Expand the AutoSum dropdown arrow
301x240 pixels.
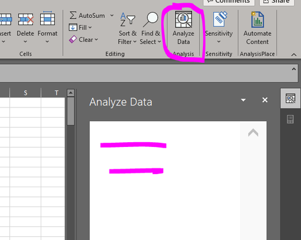click(x=112, y=16)
